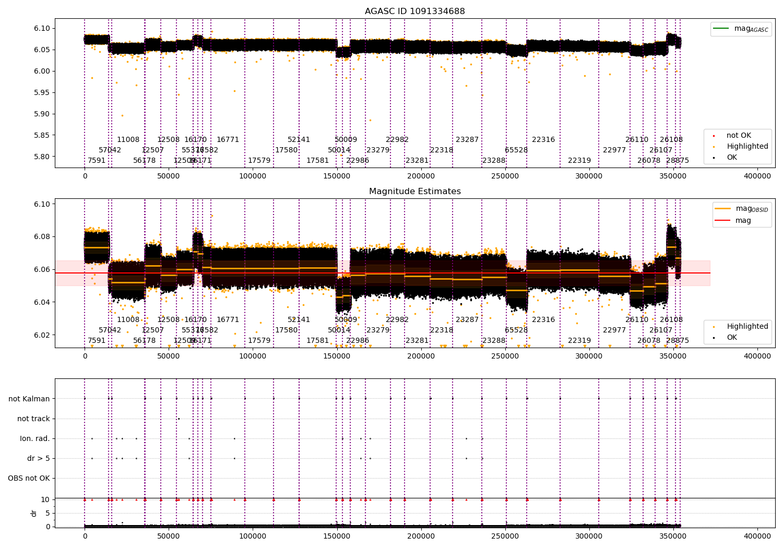The image size is (783, 548).
Task: Click the 6.08 y-axis tick label
Action: click(x=42, y=236)
